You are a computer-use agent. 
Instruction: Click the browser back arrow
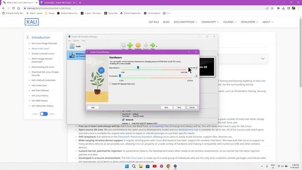(3, 8)
